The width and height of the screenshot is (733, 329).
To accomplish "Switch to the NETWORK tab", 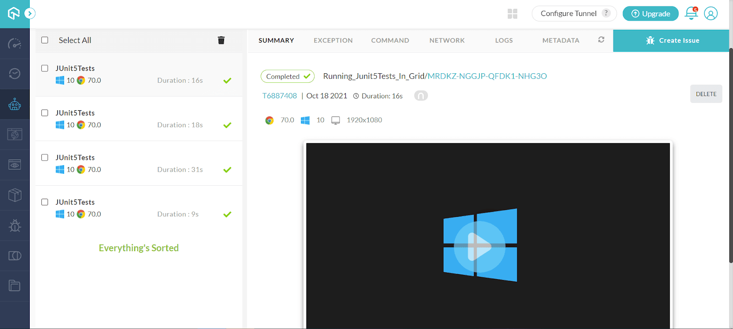I will tap(447, 40).
